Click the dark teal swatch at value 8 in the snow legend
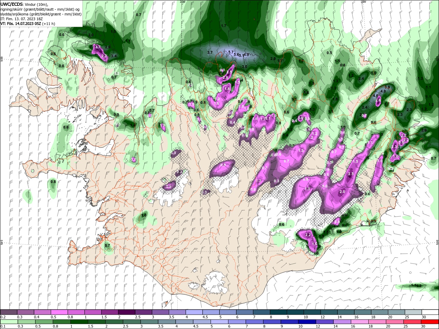 (x=278, y=312)
